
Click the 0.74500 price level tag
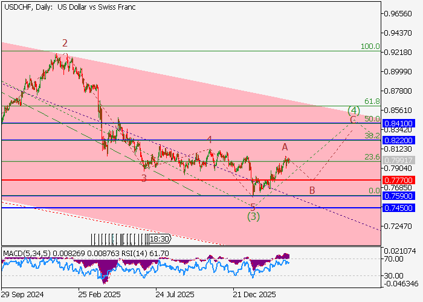pyautogui.click(x=401, y=208)
